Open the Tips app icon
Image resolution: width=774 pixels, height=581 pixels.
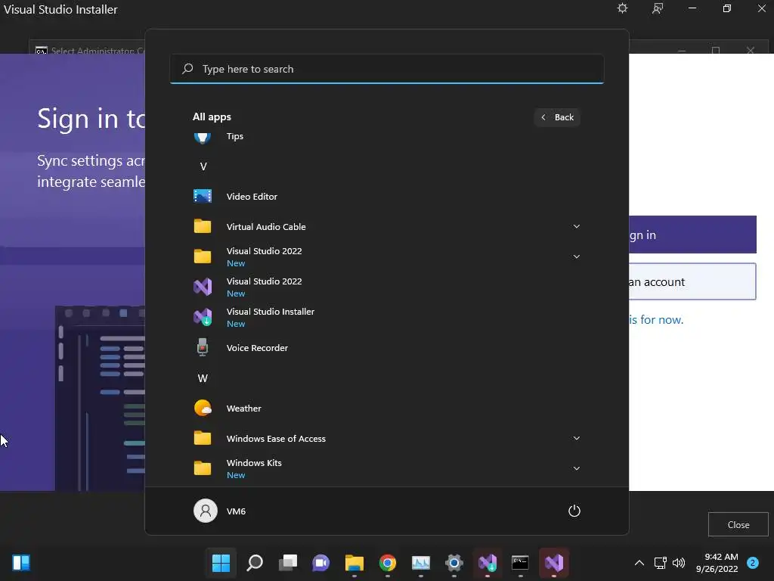coord(203,137)
